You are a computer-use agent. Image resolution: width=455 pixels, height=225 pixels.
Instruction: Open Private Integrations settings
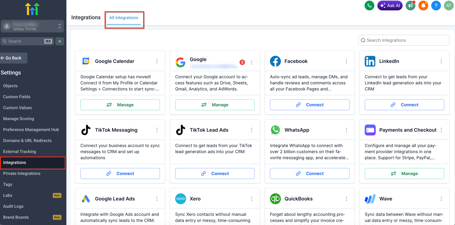(22, 174)
